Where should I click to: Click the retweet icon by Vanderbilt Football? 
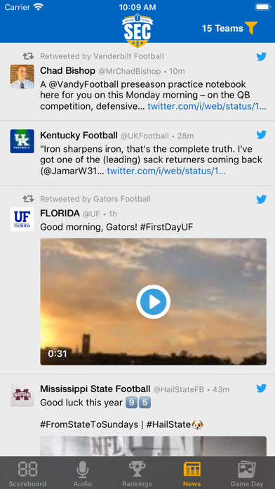[x=28, y=56]
